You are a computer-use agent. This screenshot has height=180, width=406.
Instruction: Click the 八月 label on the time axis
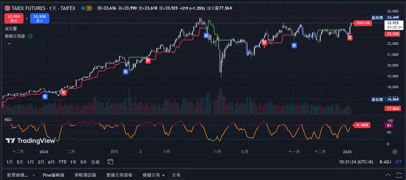217,152
